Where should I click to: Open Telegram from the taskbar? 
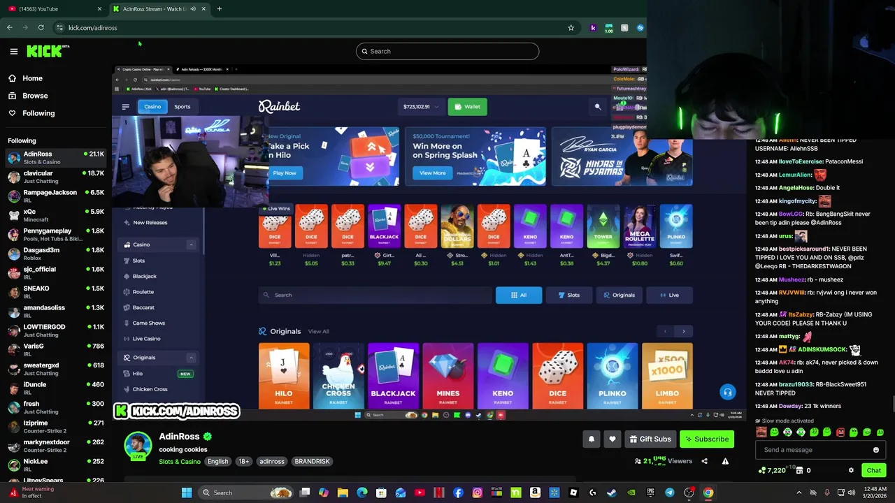click(x=670, y=493)
